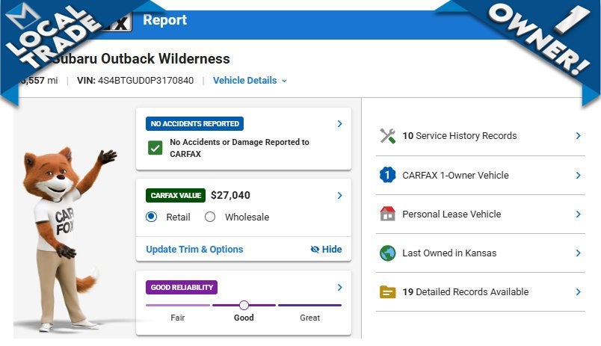
Task: Click CARFAX 1-Owner Vehicle text
Action: coord(455,175)
